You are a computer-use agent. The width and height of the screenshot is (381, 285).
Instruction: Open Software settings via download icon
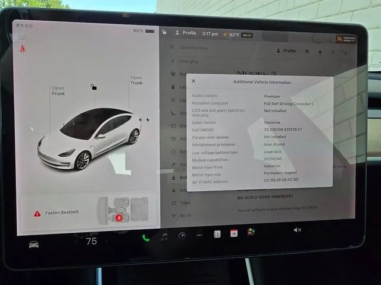pos(174,178)
